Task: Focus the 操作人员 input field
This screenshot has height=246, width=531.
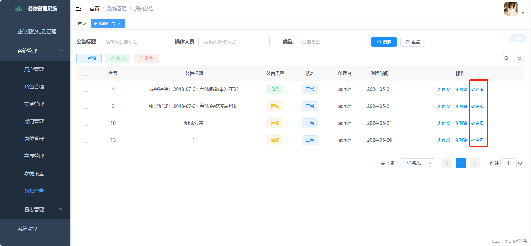Action: coord(234,42)
